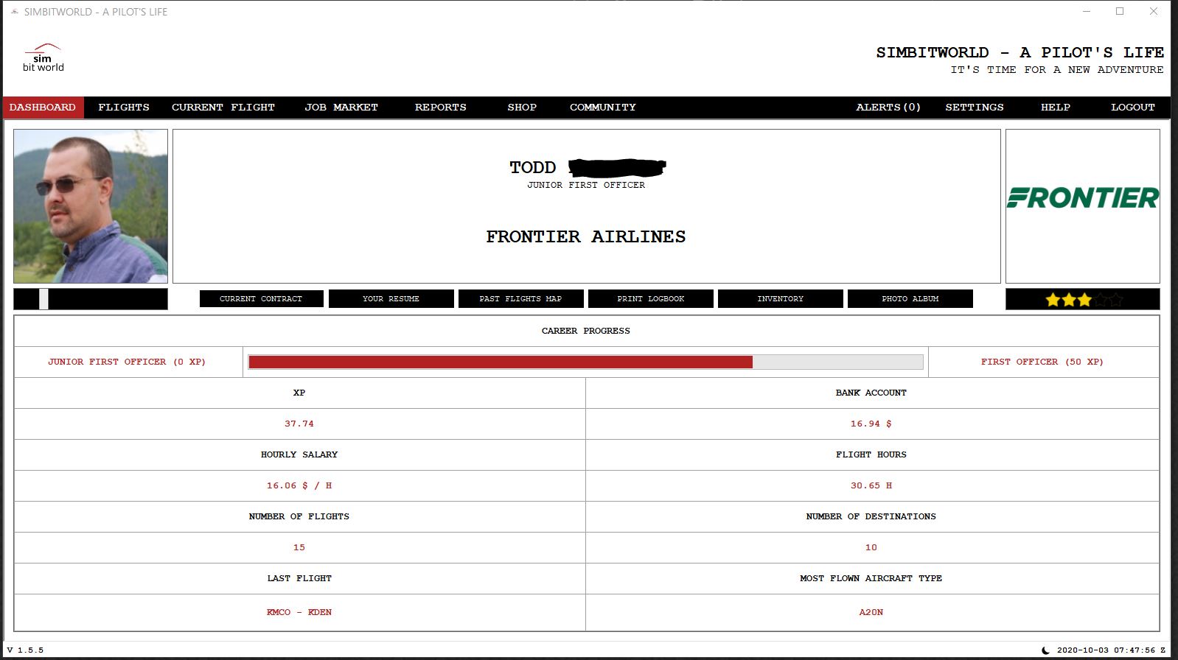This screenshot has height=660, width=1178.
Task: Click the sim bit world logo
Action: [43, 57]
